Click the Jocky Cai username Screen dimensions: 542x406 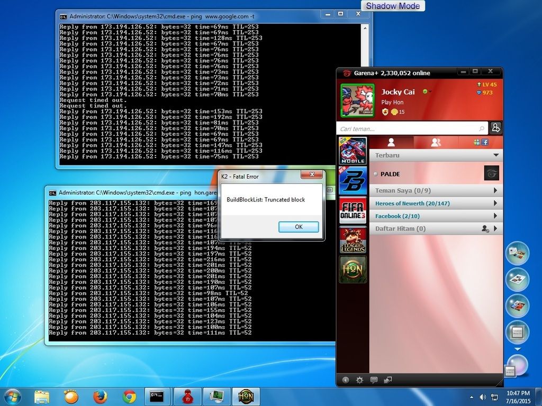click(x=398, y=92)
